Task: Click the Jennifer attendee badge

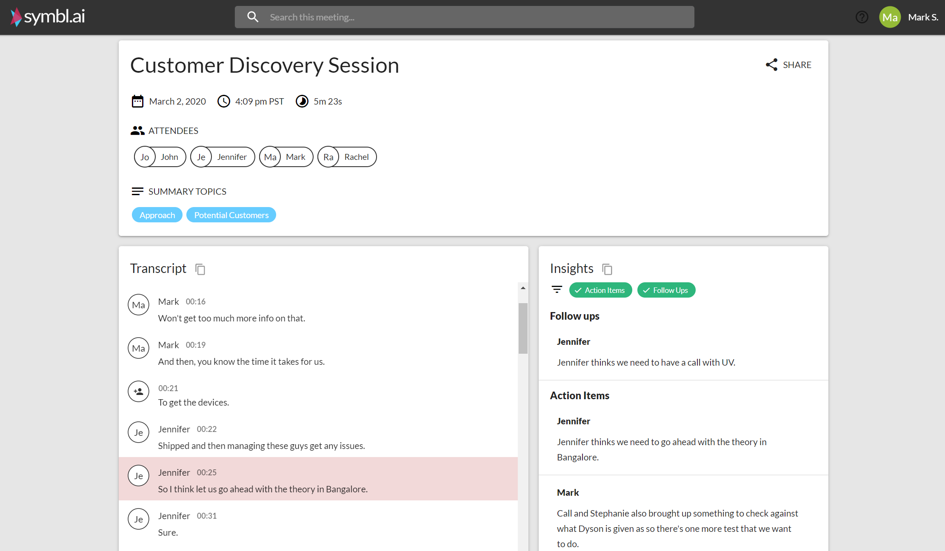Action: pos(221,157)
